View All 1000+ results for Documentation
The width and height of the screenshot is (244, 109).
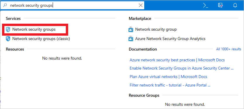click(228, 49)
